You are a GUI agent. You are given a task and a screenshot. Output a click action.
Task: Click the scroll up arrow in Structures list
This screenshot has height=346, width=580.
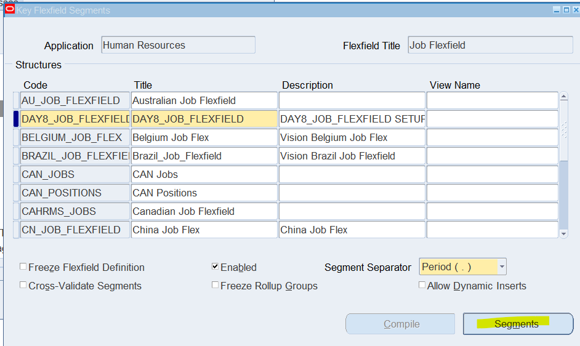pos(563,97)
